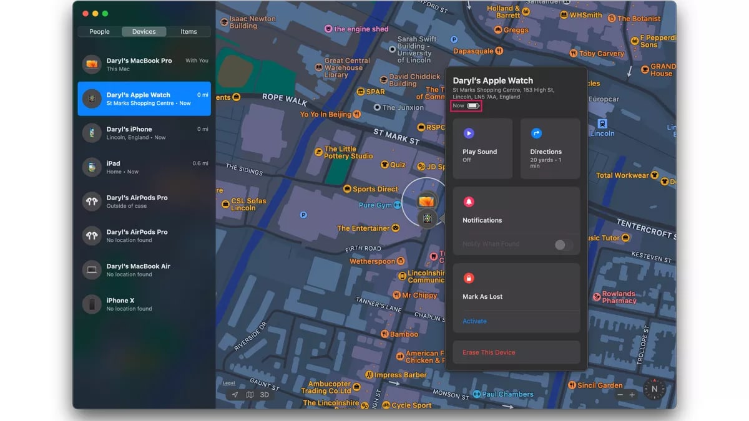Select AirPods Pro row with no location found
Image resolution: width=749 pixels, height=421 pixels.
point(144,236)
